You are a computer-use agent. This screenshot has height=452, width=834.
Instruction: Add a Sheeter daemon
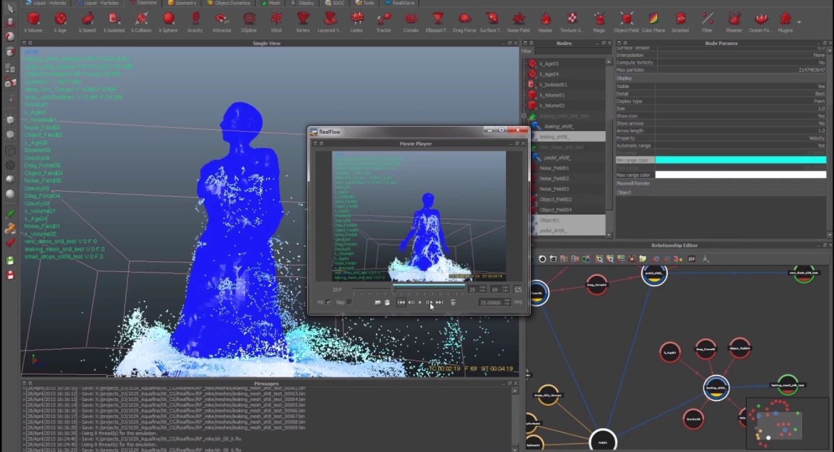tap(734, 22)
